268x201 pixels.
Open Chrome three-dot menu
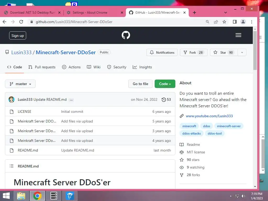coord(252,22)
